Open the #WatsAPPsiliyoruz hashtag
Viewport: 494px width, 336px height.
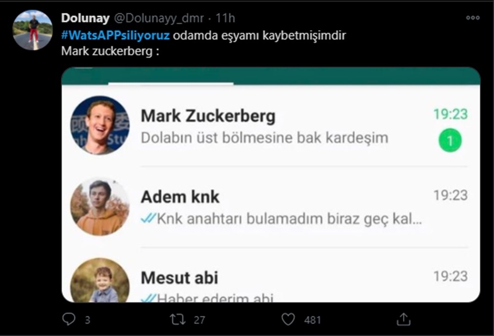[x=116, y=36]
